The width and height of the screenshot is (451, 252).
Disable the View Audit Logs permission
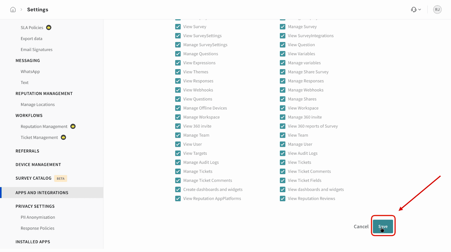pos(282,153)
